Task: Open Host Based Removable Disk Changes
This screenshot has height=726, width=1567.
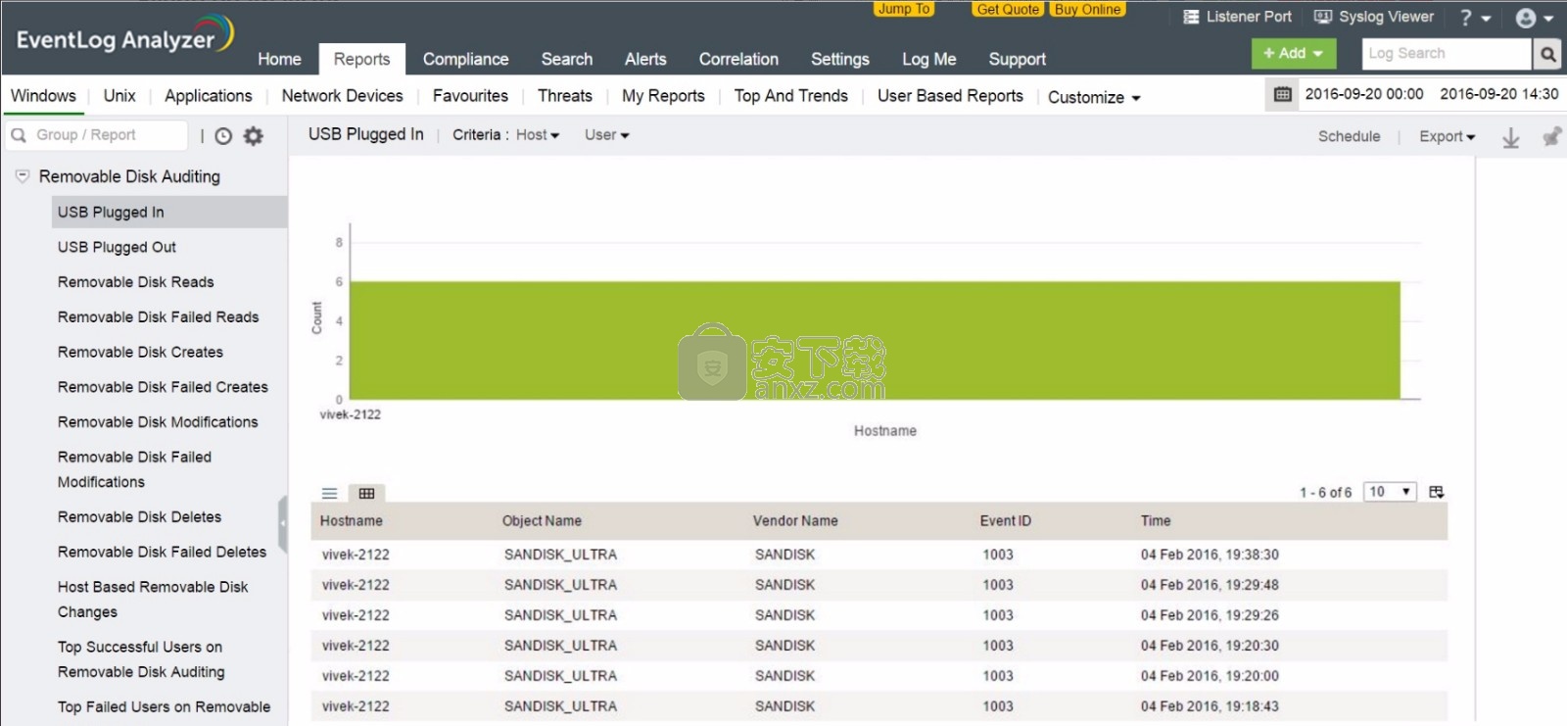Action: (153, 600)
